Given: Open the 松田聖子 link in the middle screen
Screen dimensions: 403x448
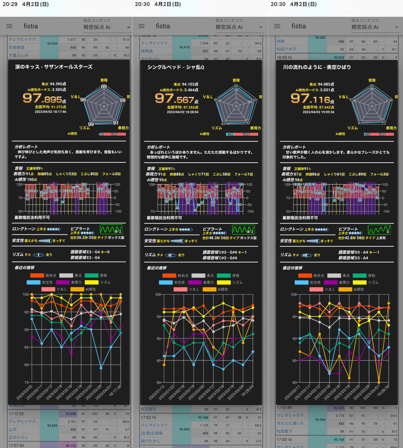Looking at the screenshot, I should 149,409.
